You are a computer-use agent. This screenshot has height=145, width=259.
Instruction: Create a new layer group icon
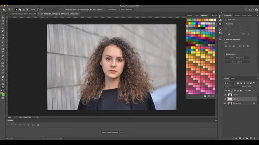(x=247, y=139)
